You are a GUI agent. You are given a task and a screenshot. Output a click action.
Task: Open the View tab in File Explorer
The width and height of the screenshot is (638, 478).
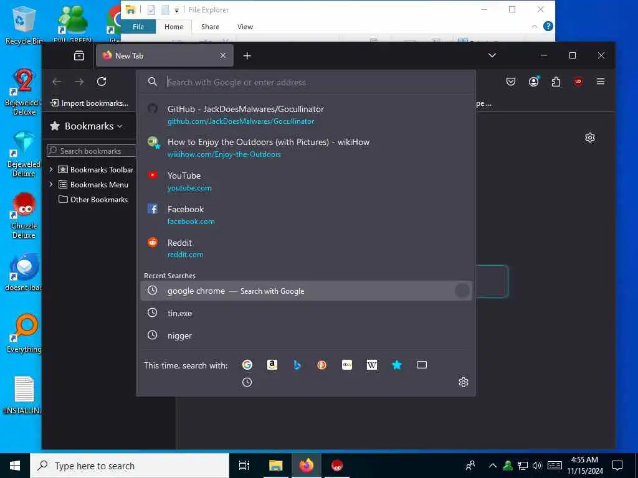coord(245,27)
